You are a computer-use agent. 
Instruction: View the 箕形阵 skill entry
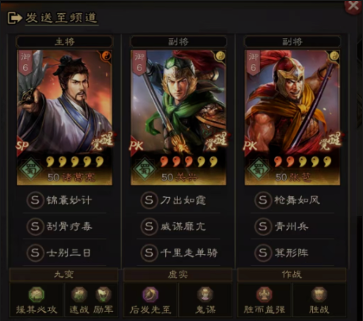(292, 252)
